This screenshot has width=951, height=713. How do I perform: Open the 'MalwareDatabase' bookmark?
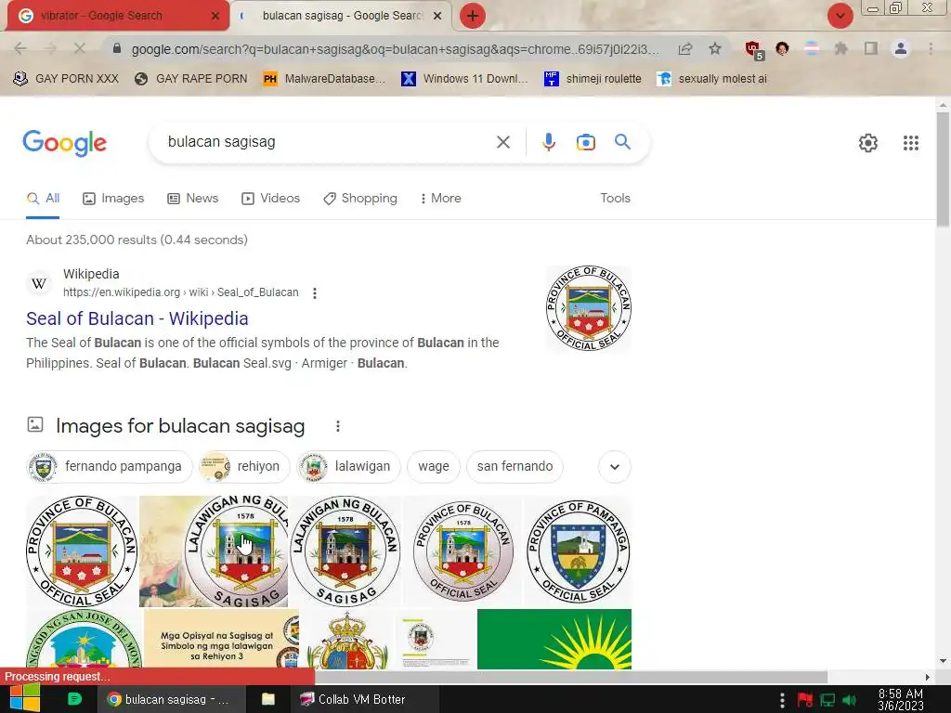click(324, 79)
